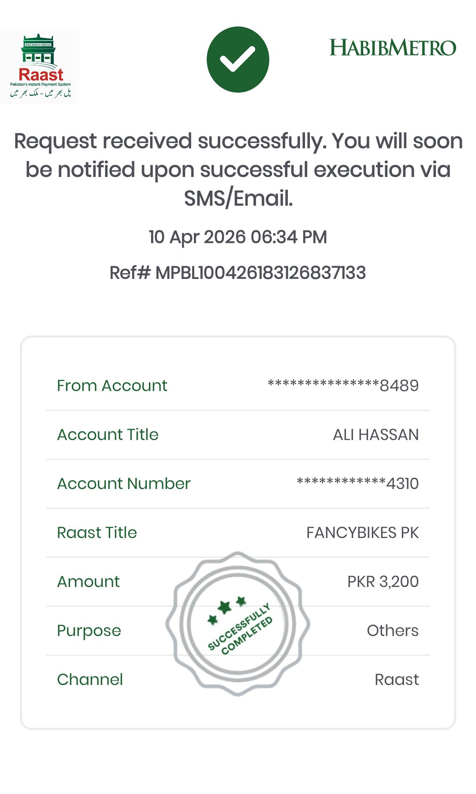
Task: Tap the ALI HASSAN account title value
Action: click(x=376, y=435)
